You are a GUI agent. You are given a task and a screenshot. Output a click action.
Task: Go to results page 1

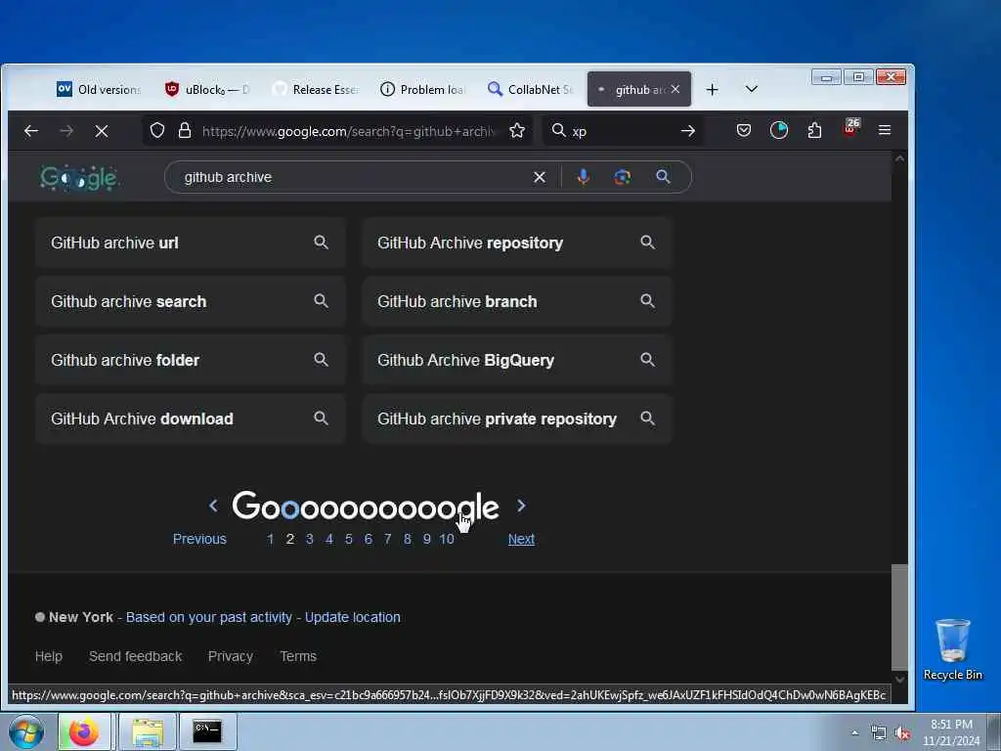270,539
